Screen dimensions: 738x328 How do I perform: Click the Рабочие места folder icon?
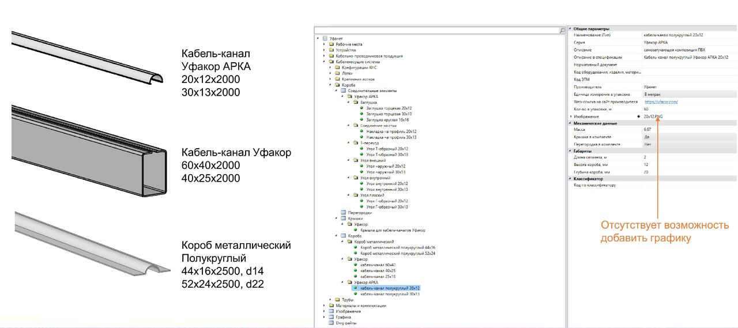(x=331, y=44)
